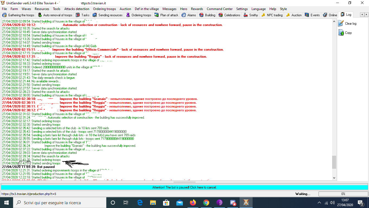Open the Farm menu

(x=14, y=9)
